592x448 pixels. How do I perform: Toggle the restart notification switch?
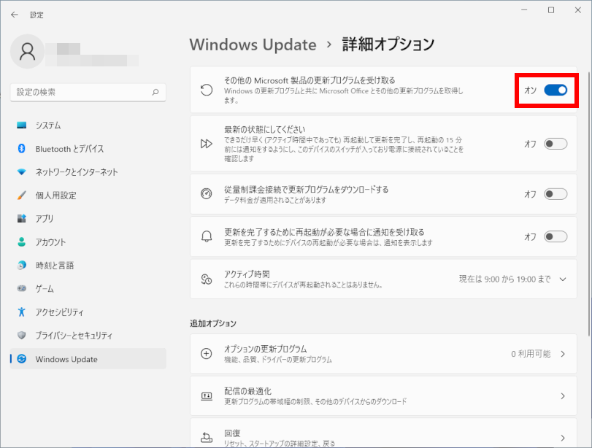click(556, 236)
